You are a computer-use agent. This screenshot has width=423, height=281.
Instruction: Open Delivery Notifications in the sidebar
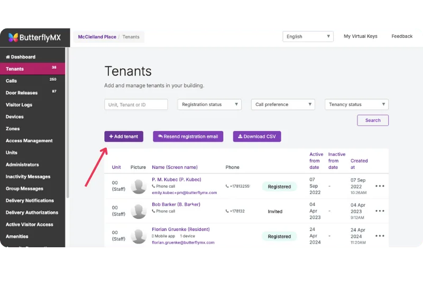(x=32, y=200)
